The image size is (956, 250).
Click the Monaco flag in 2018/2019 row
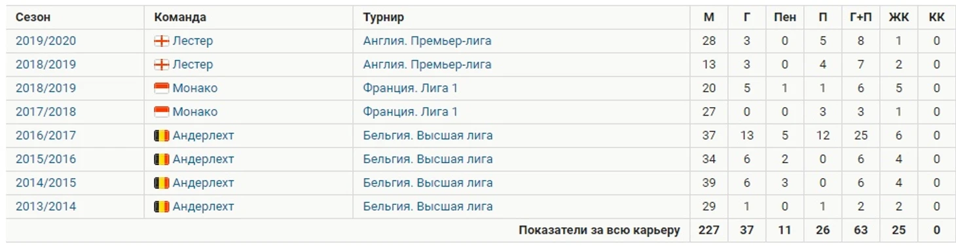click(161, 88)
